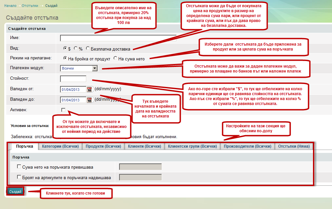The width and height of the screenshot is (332, 209).
Task: Follow the 'Начало' breadcrumb link
Action: click(x=10, y=6)
